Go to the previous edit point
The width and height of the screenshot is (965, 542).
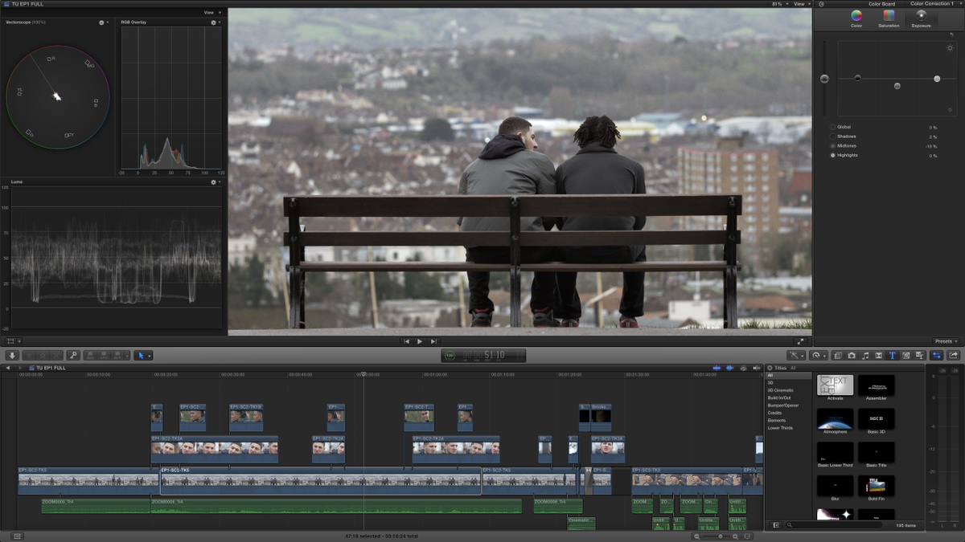407,341
